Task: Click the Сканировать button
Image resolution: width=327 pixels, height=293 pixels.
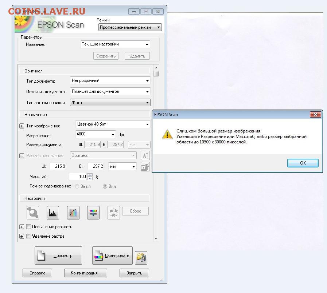Action: [x=112, y=256]
